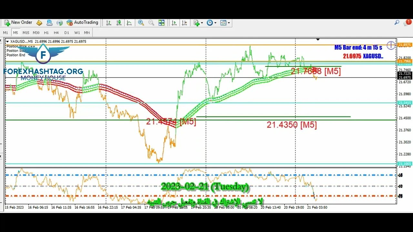Click the Indicators list plus icon
This screenshot has width=413, height=232.
point(196,23)
